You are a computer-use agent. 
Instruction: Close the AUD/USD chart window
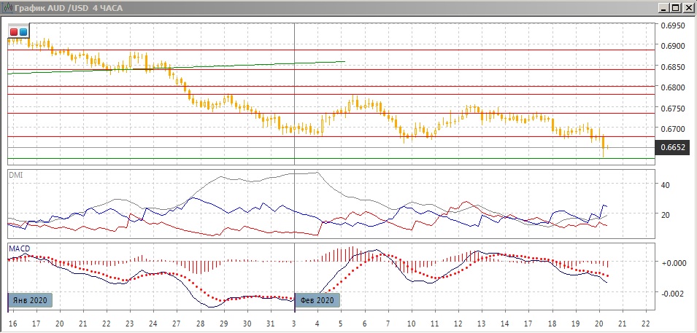pos(688,7)
